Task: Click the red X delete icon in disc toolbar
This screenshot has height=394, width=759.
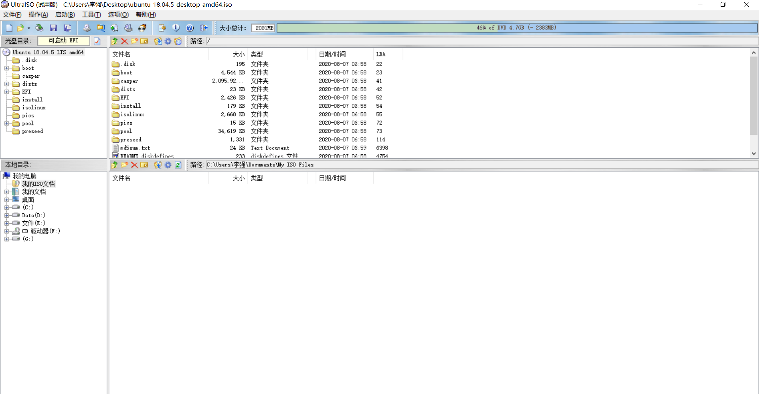Action: (x=125, y=41)
